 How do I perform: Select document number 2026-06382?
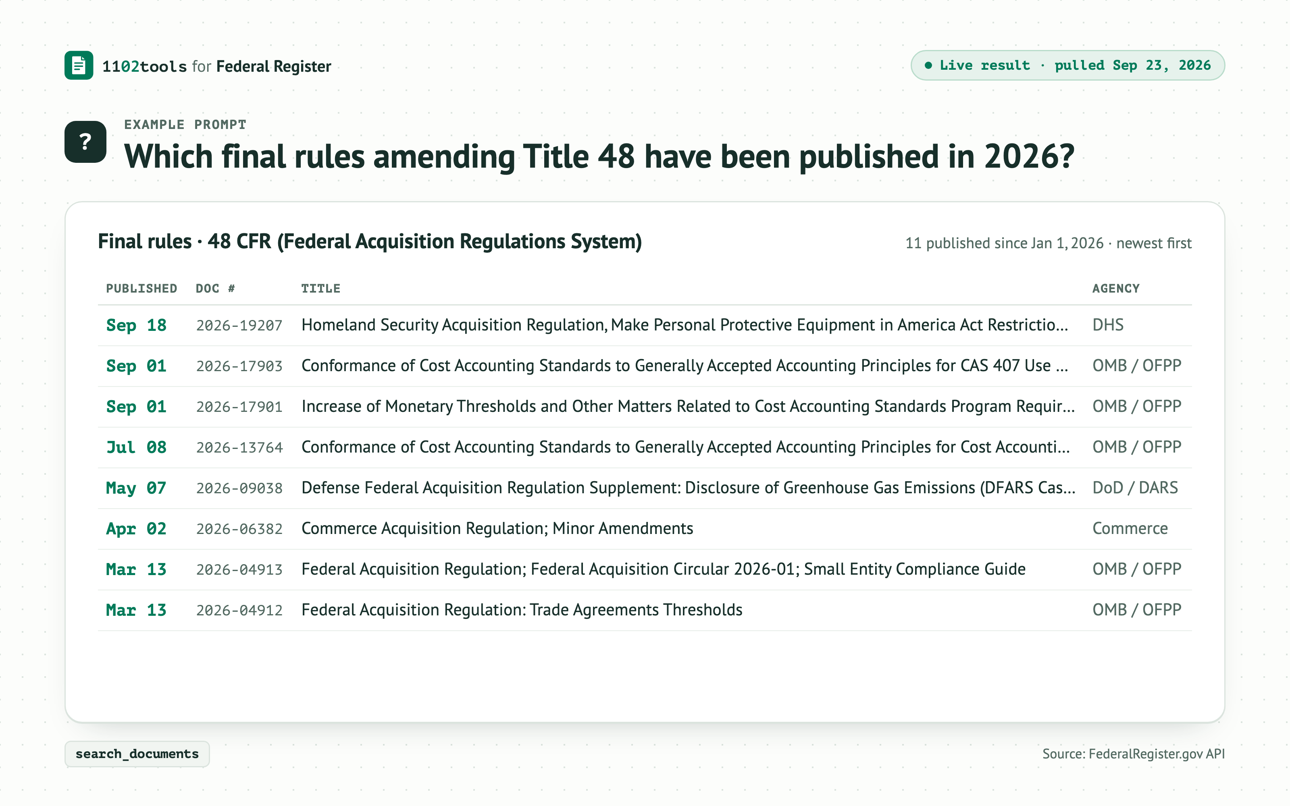239,529
